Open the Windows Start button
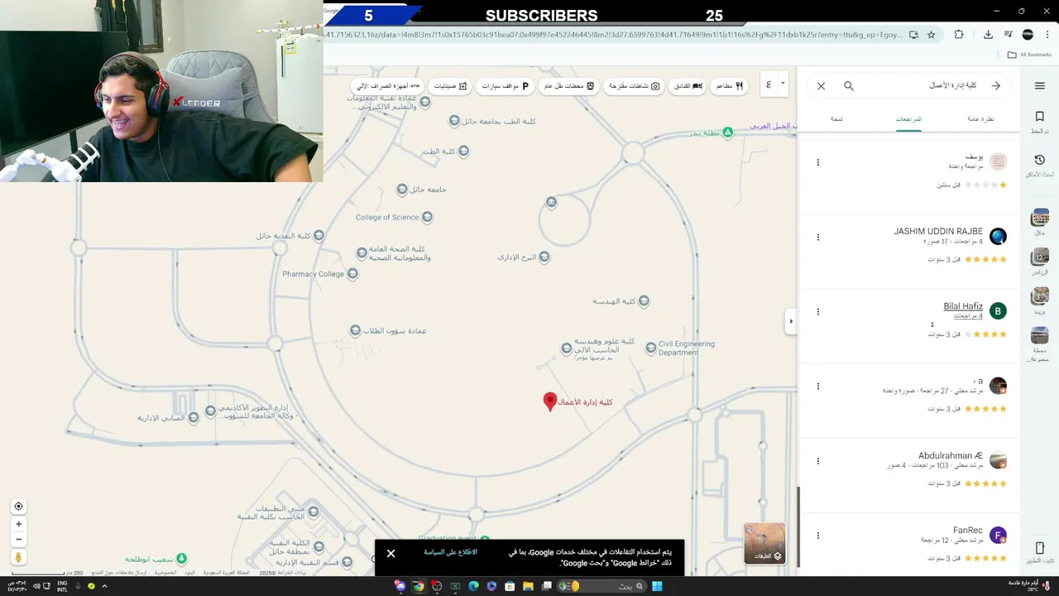Screen dimensions: 1059x596 point(658,586)
